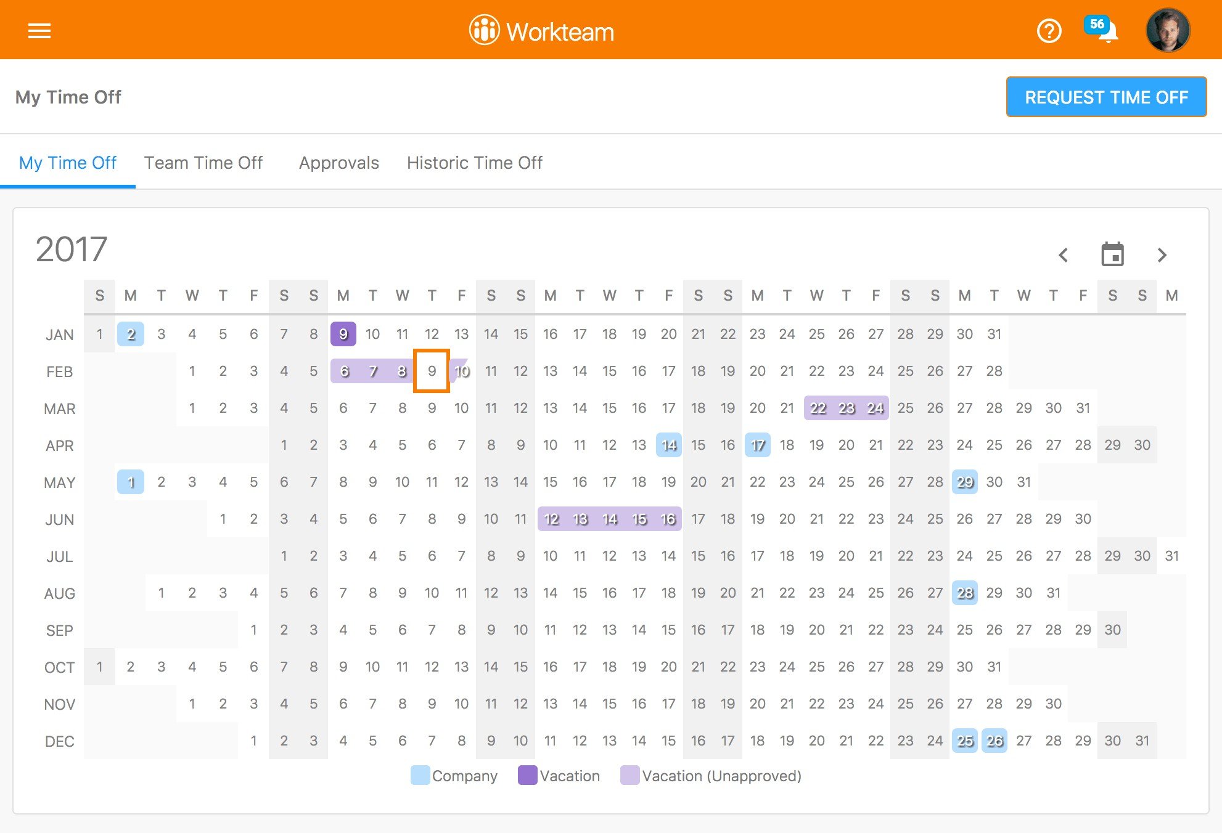Select January 2 company holiday
1222x833 pixels.
tap(131, 334)
